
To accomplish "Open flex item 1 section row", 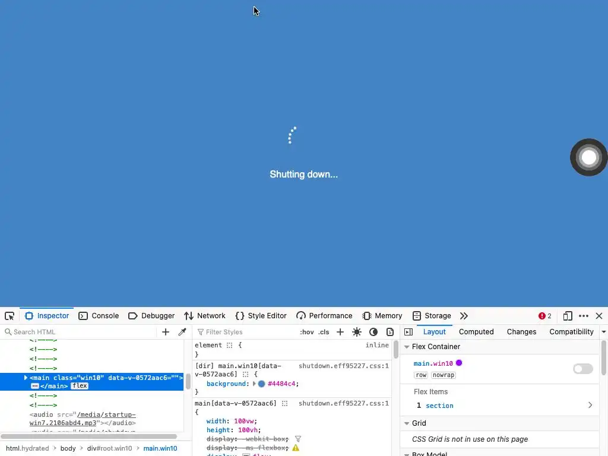I will (500, 405).
